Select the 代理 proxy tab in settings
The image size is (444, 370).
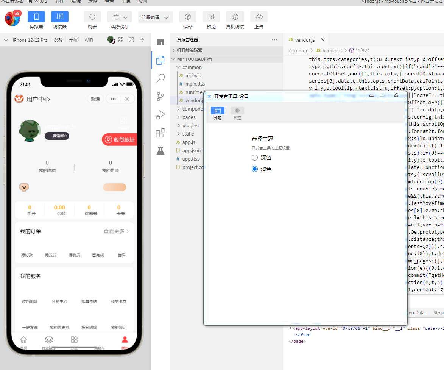click(237, 113)
